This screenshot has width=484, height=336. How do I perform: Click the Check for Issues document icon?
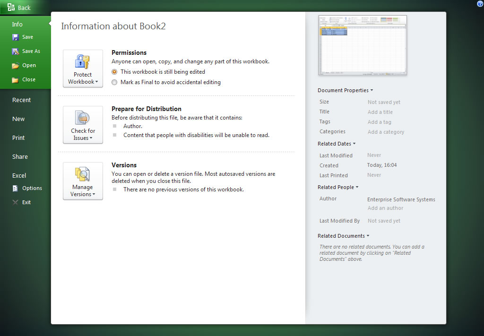pos(82,118)
